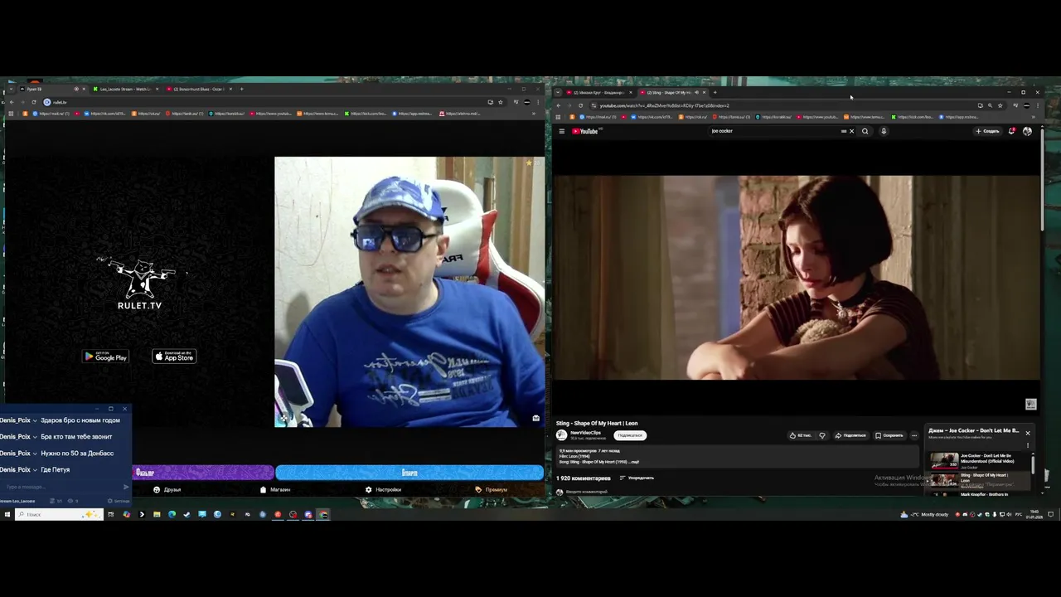Switch to Михаил Круг YouTube tab

click(x=598, y=93)
